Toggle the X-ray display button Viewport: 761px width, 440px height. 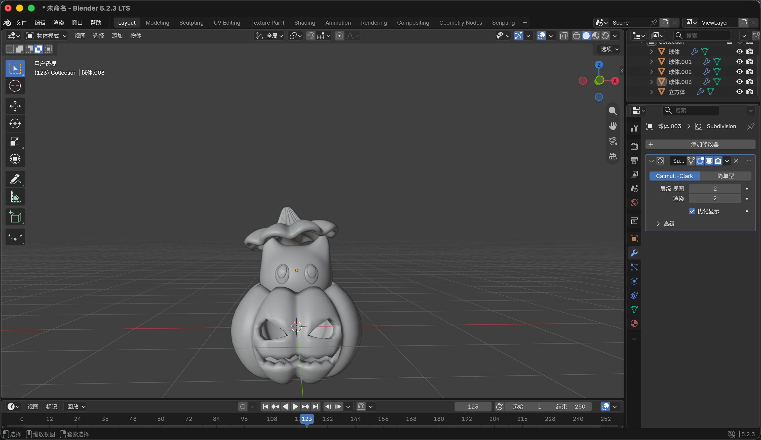tap(564, 36)
